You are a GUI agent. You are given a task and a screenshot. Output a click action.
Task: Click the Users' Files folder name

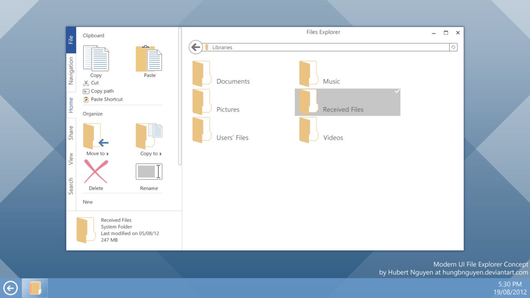pyautogui.click(x=232, y=137)
